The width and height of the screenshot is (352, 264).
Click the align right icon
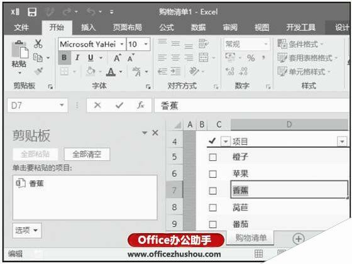189,58
